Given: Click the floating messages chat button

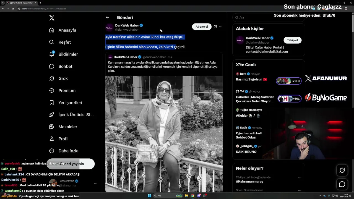Looking at the screenshot, I should 342,184.
